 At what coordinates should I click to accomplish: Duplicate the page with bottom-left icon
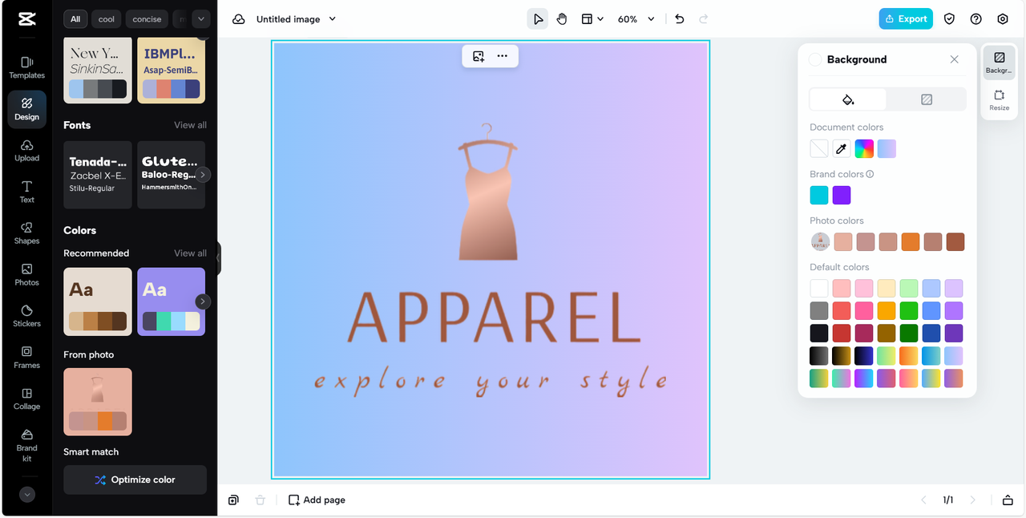pyautogui.click(x=233, y=500)
